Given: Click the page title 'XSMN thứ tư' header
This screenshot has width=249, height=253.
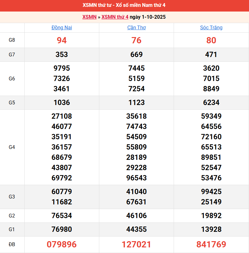Looking at the screenshot, I should pos(124,5).
